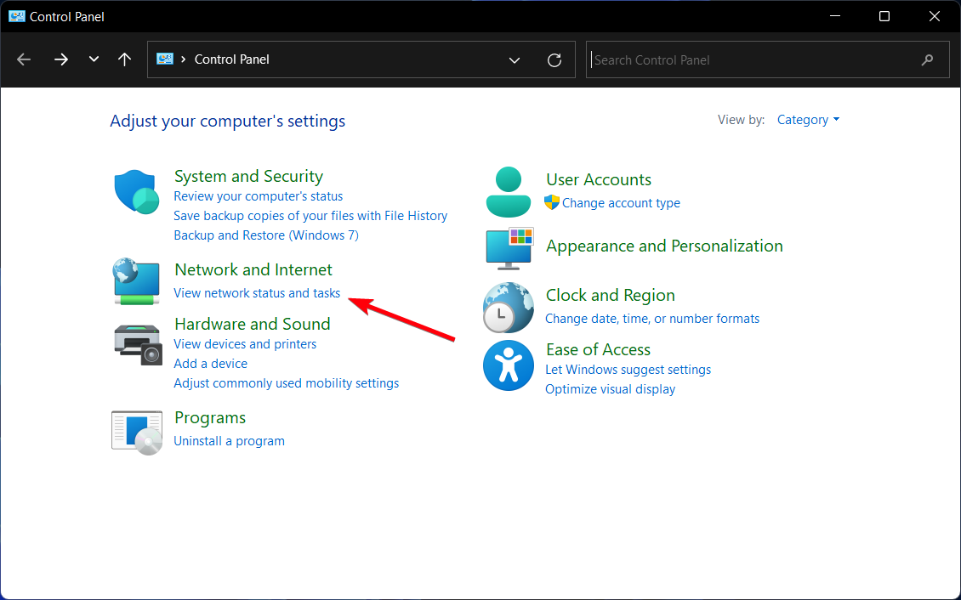Viewport: 961px width, 600px height.
Task: Expand the address bar path chevron
Action: coord(183,59)
